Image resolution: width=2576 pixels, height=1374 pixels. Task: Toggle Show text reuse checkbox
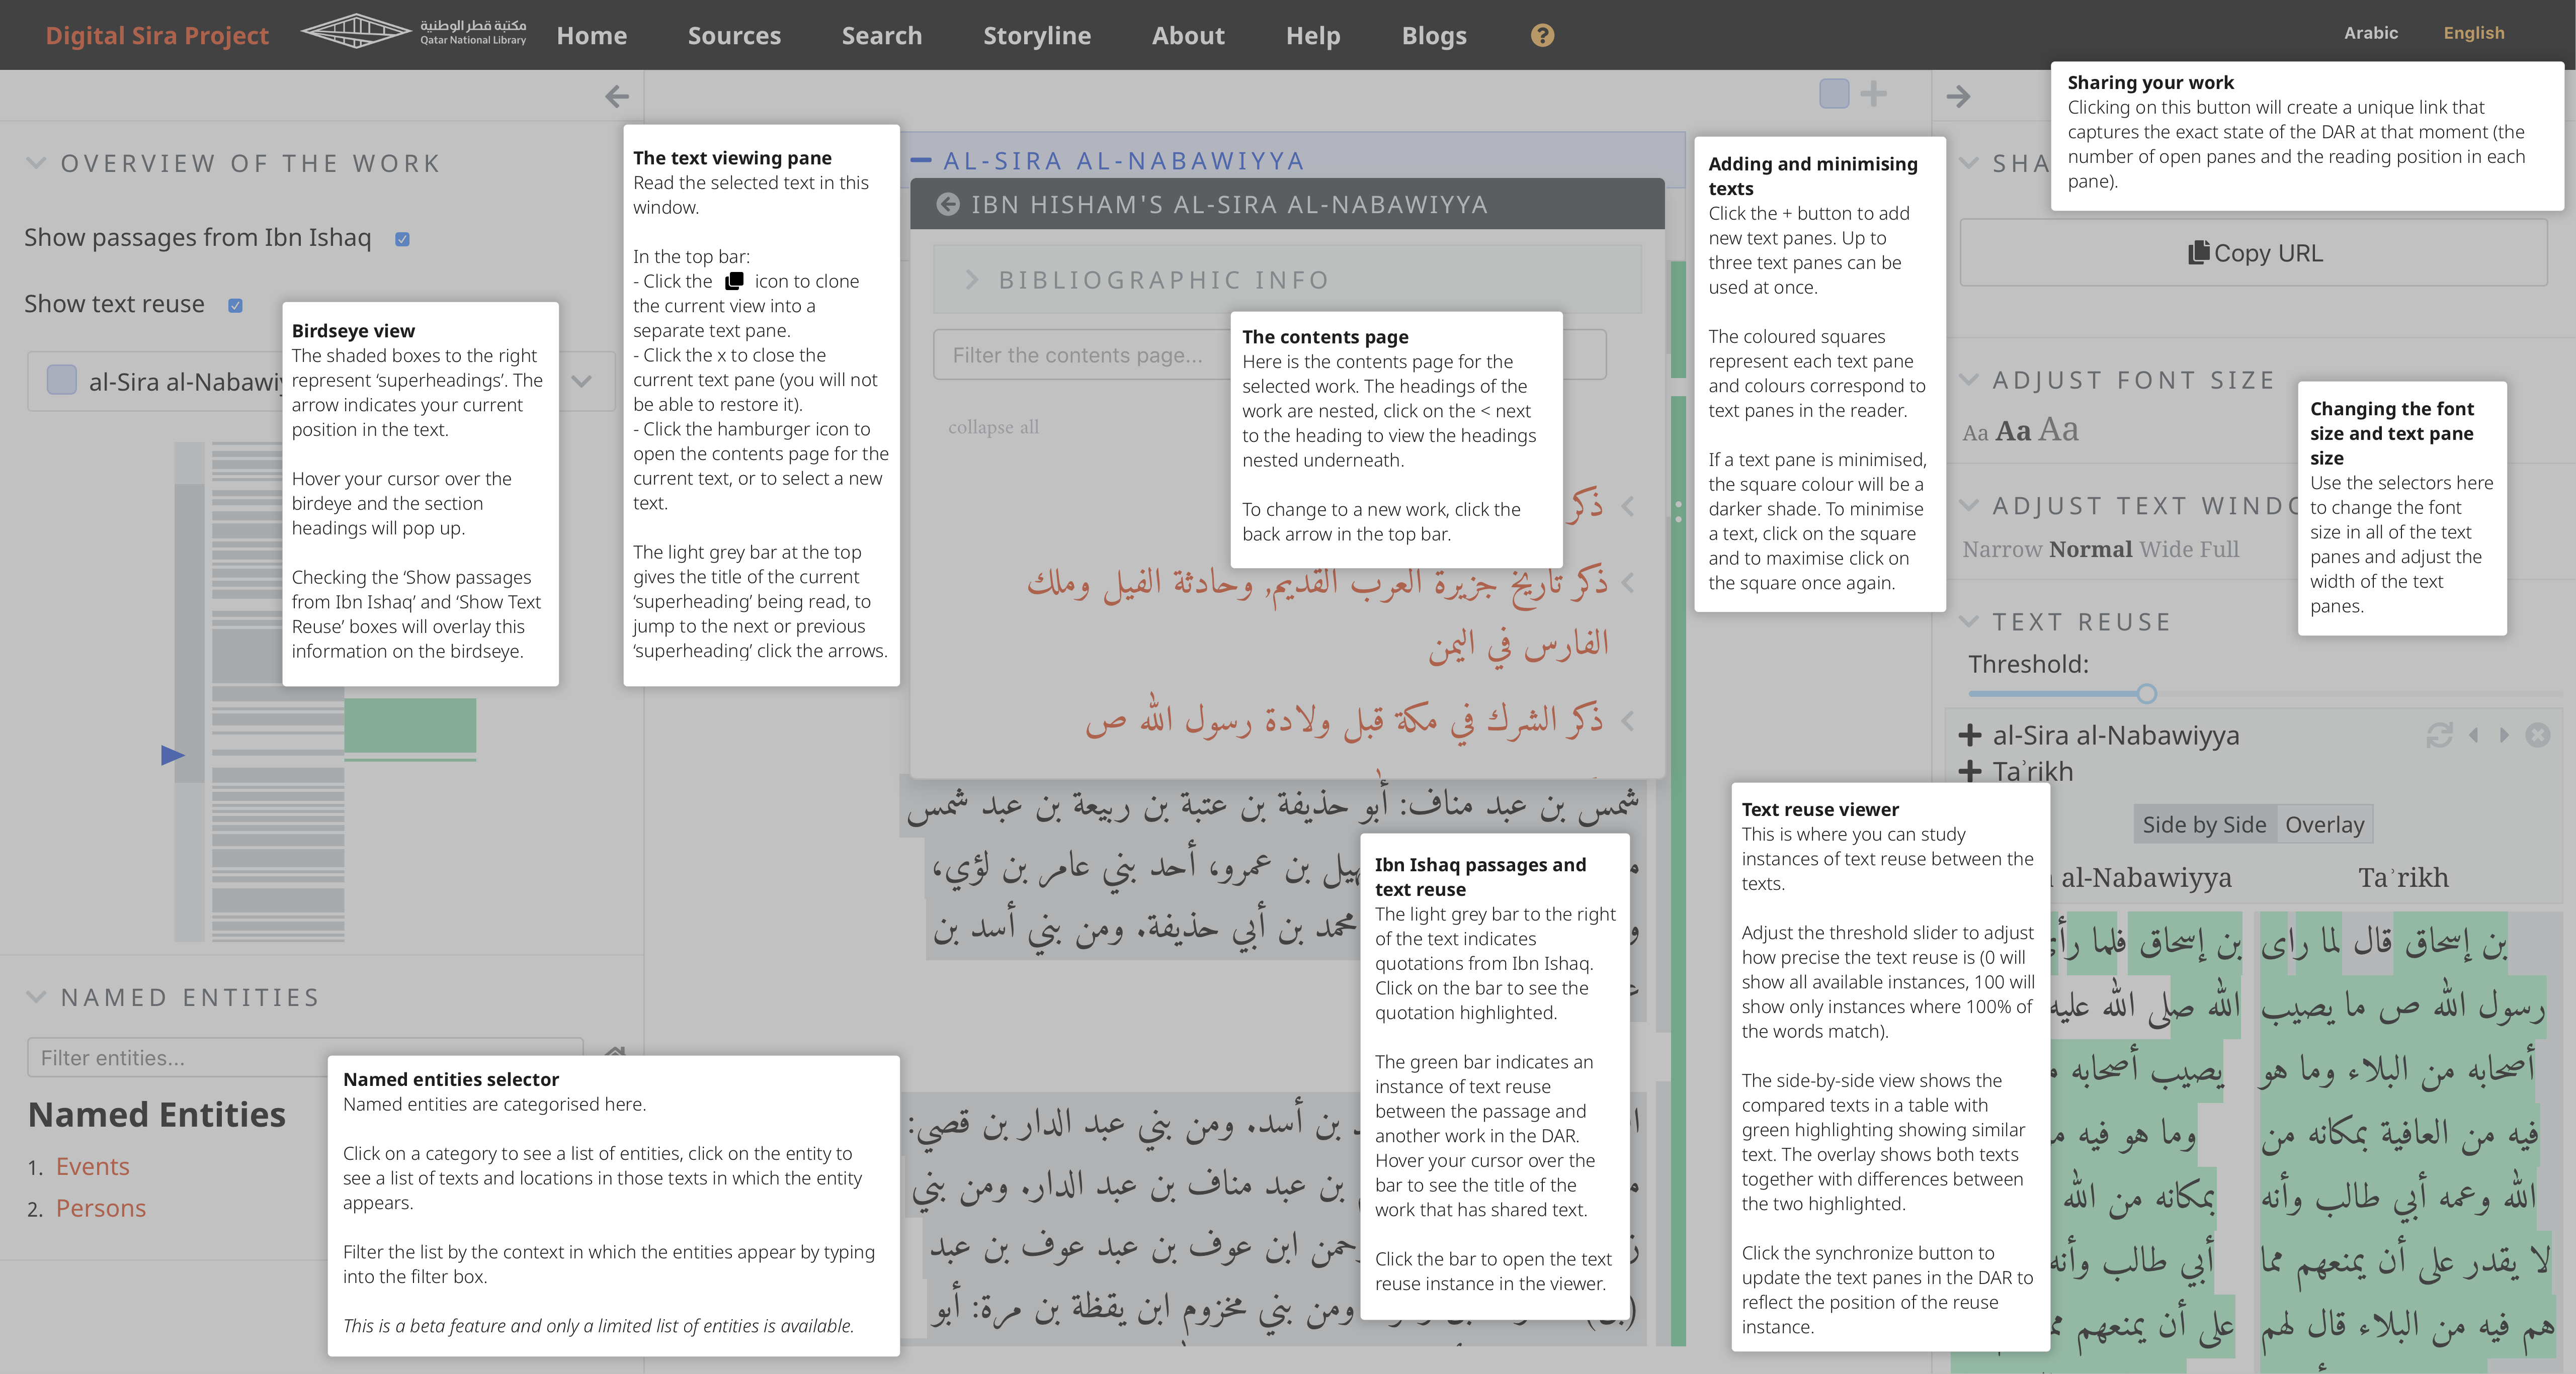(235, 306)
